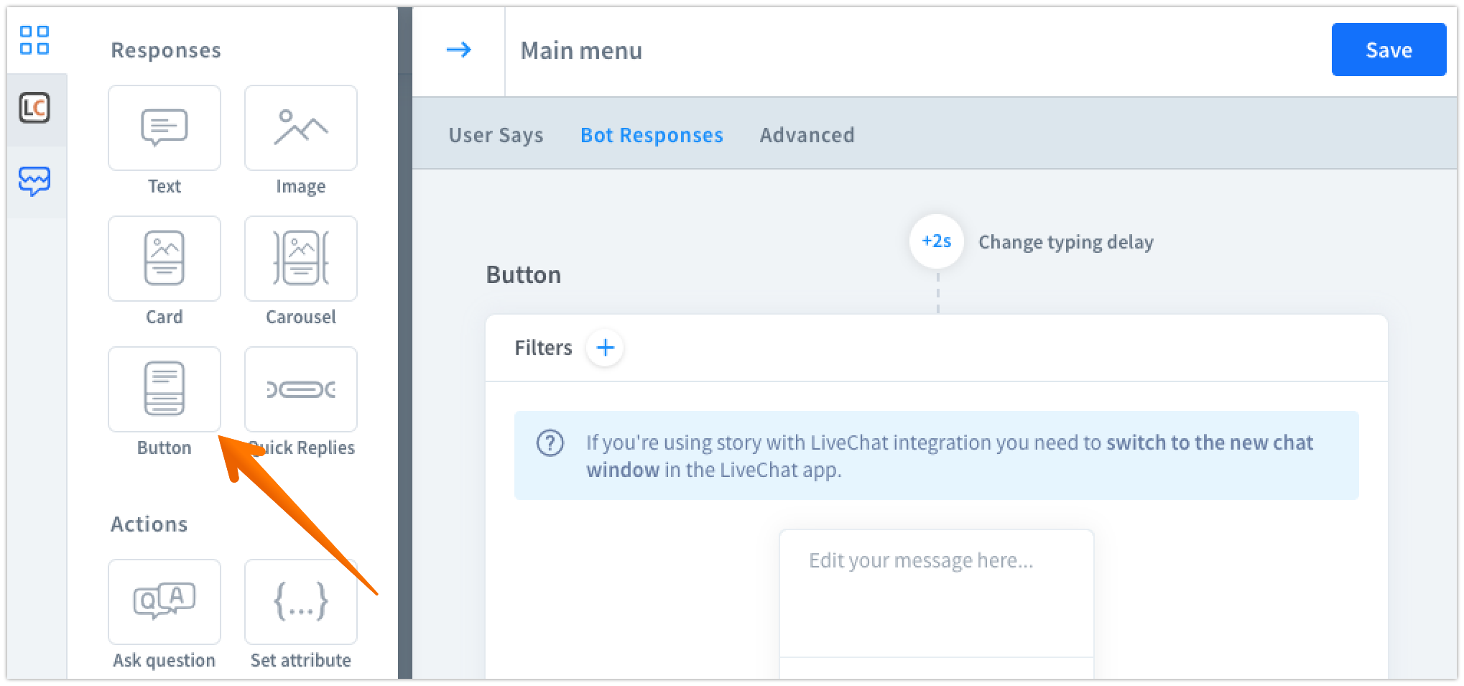Select the Button response block
Viewport: 1464px width, 686px height.
(164, 389)
